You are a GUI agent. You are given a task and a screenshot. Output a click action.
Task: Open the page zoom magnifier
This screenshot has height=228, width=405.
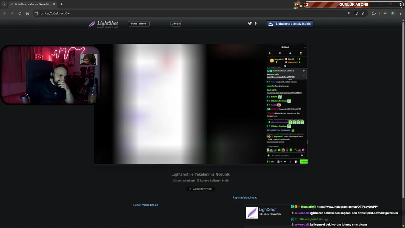[x=350, y=13]
